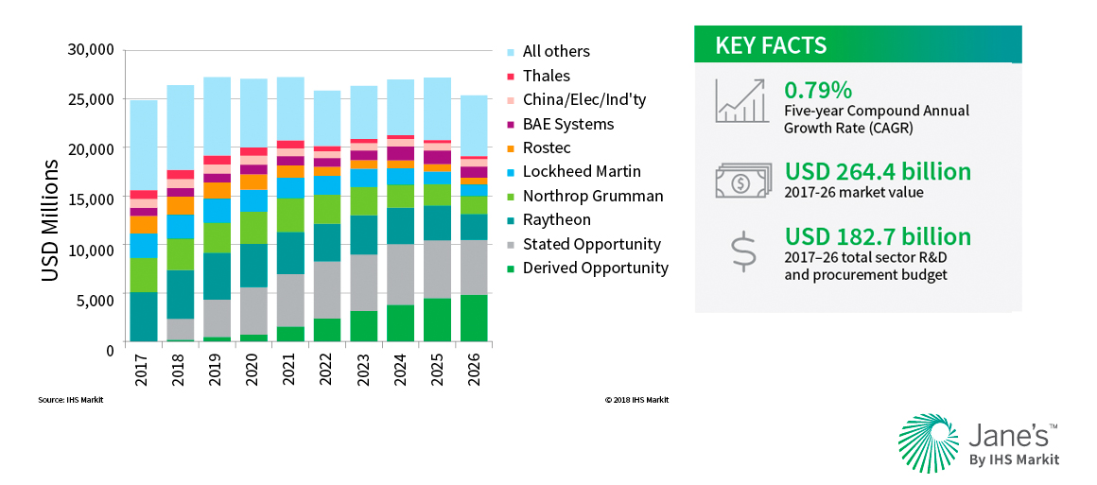
Task: Click the 25,000 y-axis value
Action: pyautogui.click(x=91, y=99)
